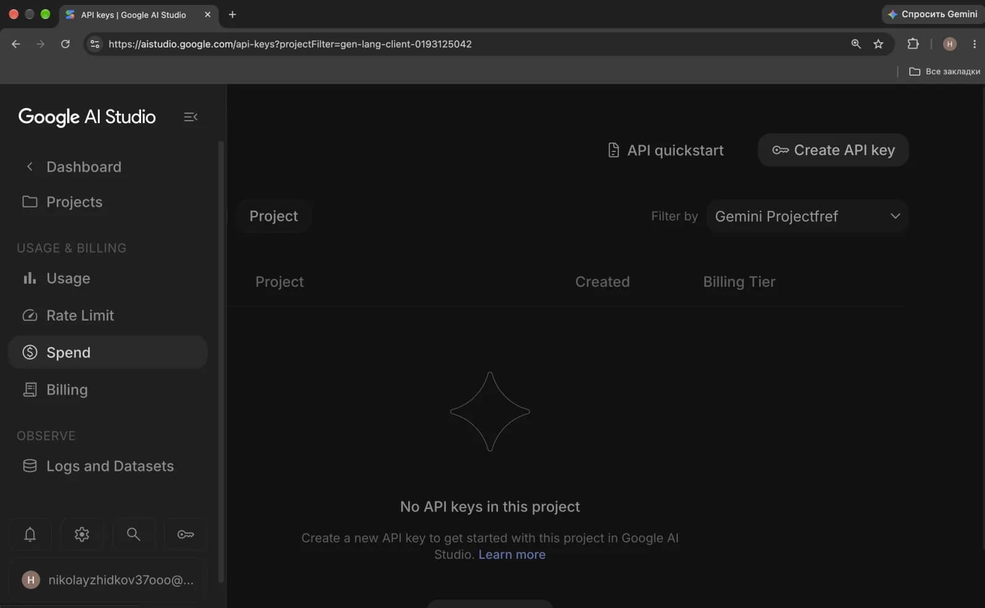Expand the Gemini Projectfref filter dropdown
985x608 pixels.
[807, 216]
